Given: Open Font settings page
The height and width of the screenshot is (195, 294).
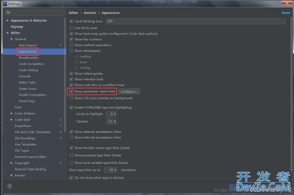Looking at the screenshot, I should point(18,107).
